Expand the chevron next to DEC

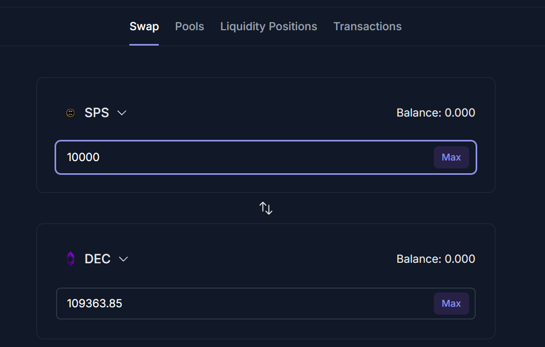(123, 259)
